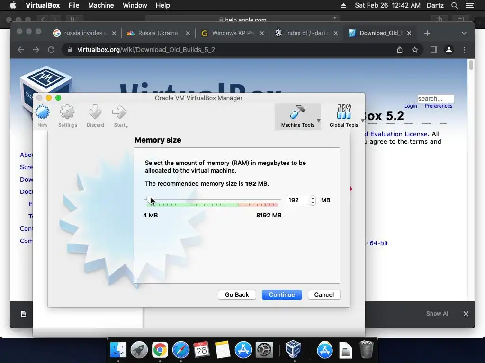The image size is (485, 363).
Task: Select Machine Tools hammer icon
Action: [297, 112]
